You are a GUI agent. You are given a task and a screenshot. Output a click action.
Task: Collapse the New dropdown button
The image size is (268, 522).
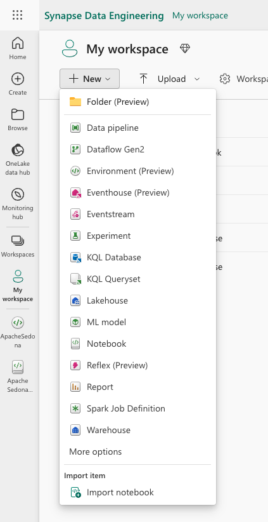[90, 79]
